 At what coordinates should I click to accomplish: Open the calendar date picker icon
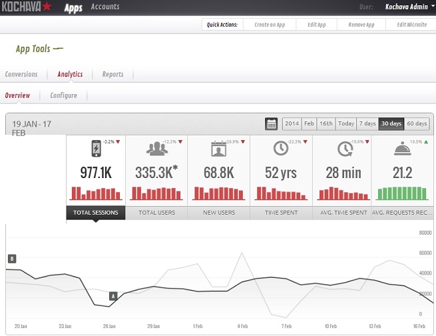tap(271, 123)
